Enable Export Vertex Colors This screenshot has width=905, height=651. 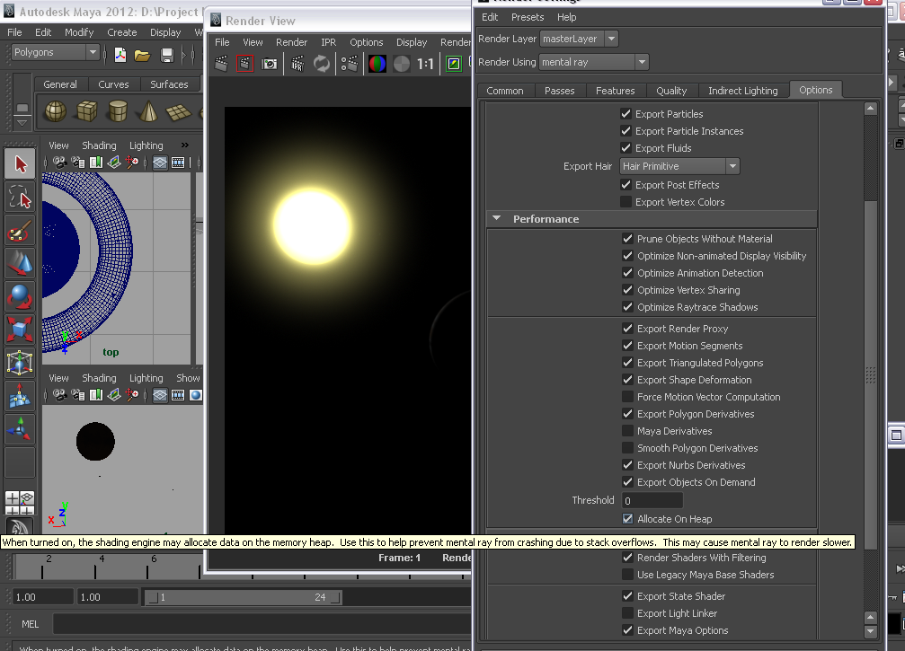point(626,202)
